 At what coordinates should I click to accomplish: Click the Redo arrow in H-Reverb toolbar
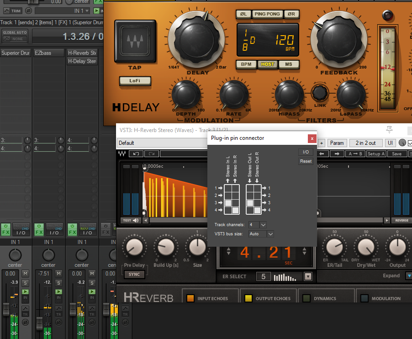click(152, 154)
